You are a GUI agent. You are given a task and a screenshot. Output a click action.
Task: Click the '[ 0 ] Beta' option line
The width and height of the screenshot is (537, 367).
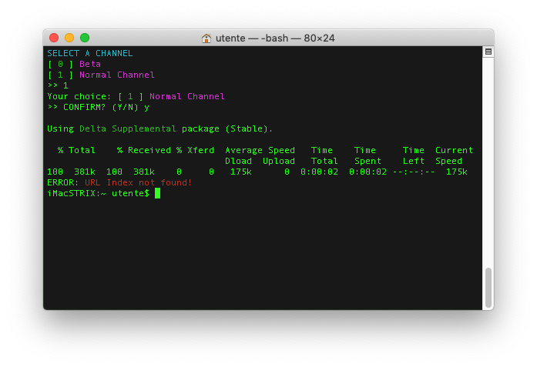coord(74,64)
